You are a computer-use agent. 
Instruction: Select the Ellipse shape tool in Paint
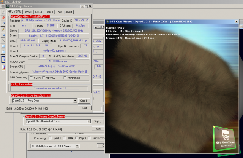[x=3, y=52]
